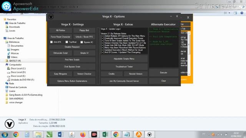Click the Kill Roblox button

61,30
